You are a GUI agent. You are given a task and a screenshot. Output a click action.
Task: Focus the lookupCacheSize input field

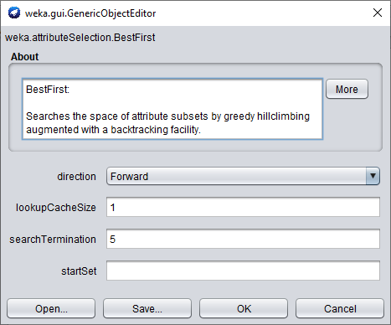tap(243, 207)
